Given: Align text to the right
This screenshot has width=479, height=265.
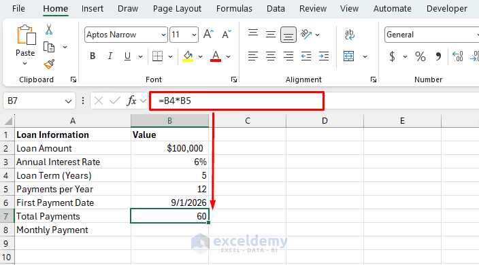Looking at the screenshot, I should pos(288,56).
